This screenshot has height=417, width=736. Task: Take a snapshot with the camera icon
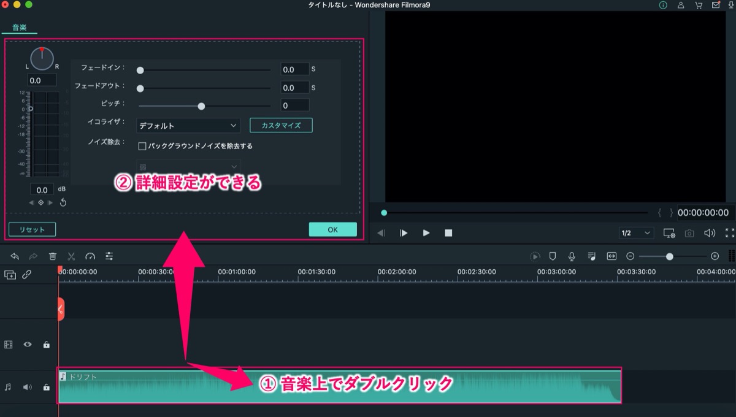coord(689,233)
